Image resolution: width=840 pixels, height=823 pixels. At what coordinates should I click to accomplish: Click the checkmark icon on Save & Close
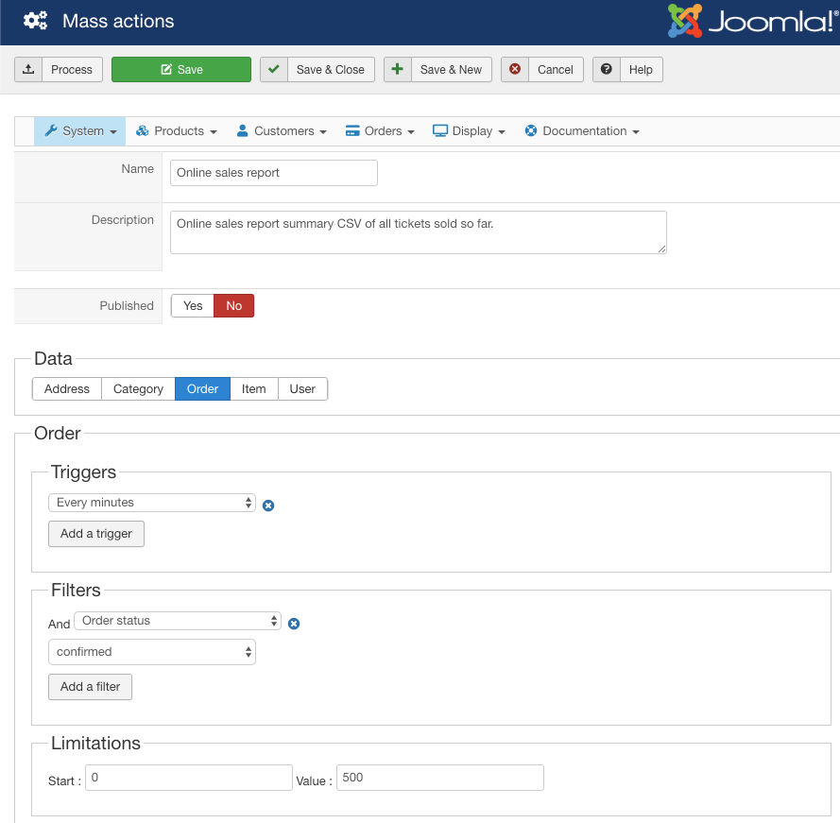(x=274, y=69)
